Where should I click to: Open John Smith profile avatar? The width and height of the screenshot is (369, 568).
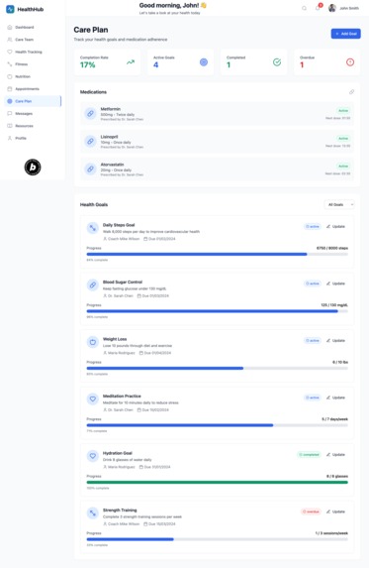pyautogui.click(x=332, y=8)
